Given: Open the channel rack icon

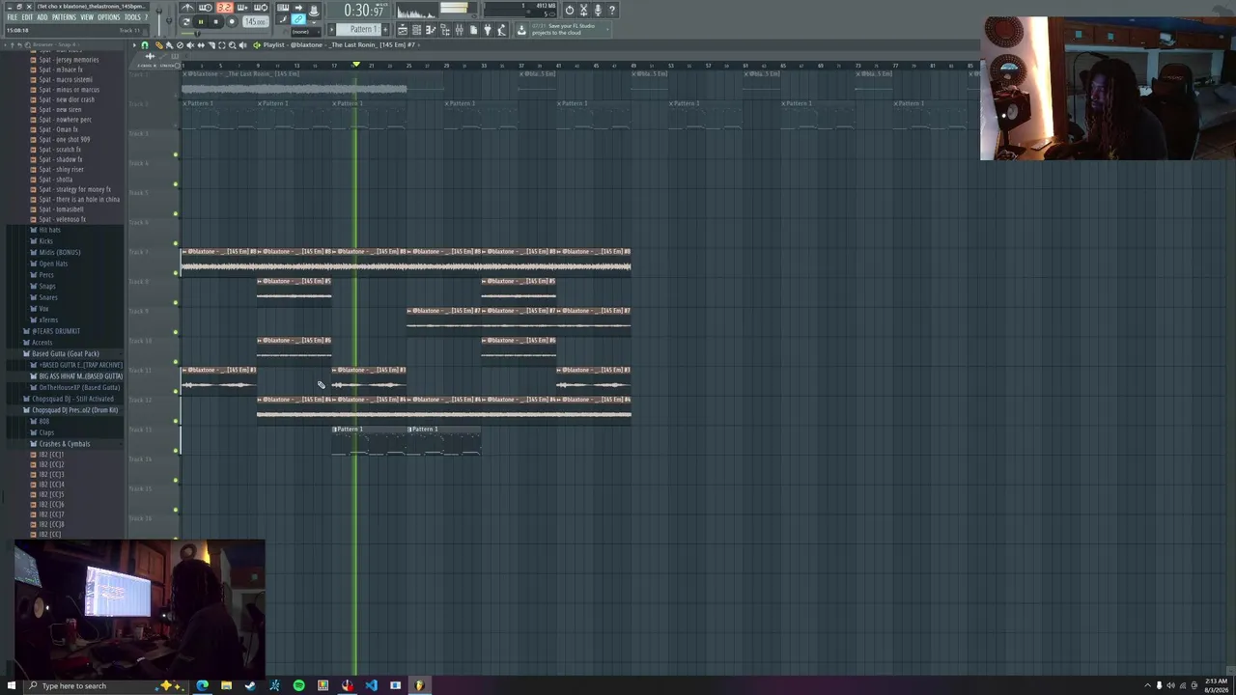Looking at the screenshot, I should click(x=416, y=30).
